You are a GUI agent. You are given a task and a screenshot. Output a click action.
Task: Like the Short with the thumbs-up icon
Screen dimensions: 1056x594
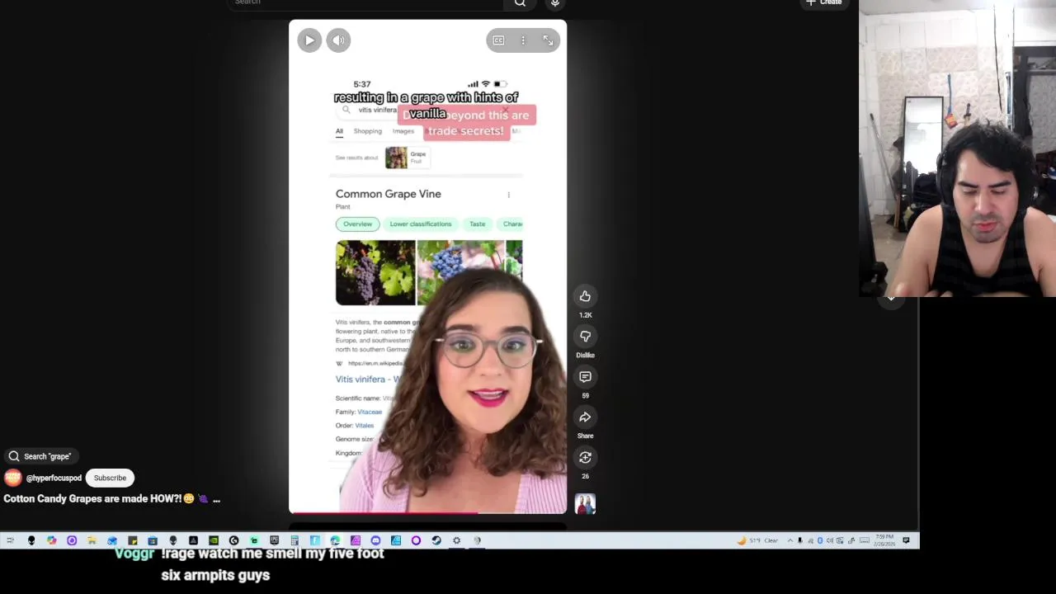[x=585, y=296]
